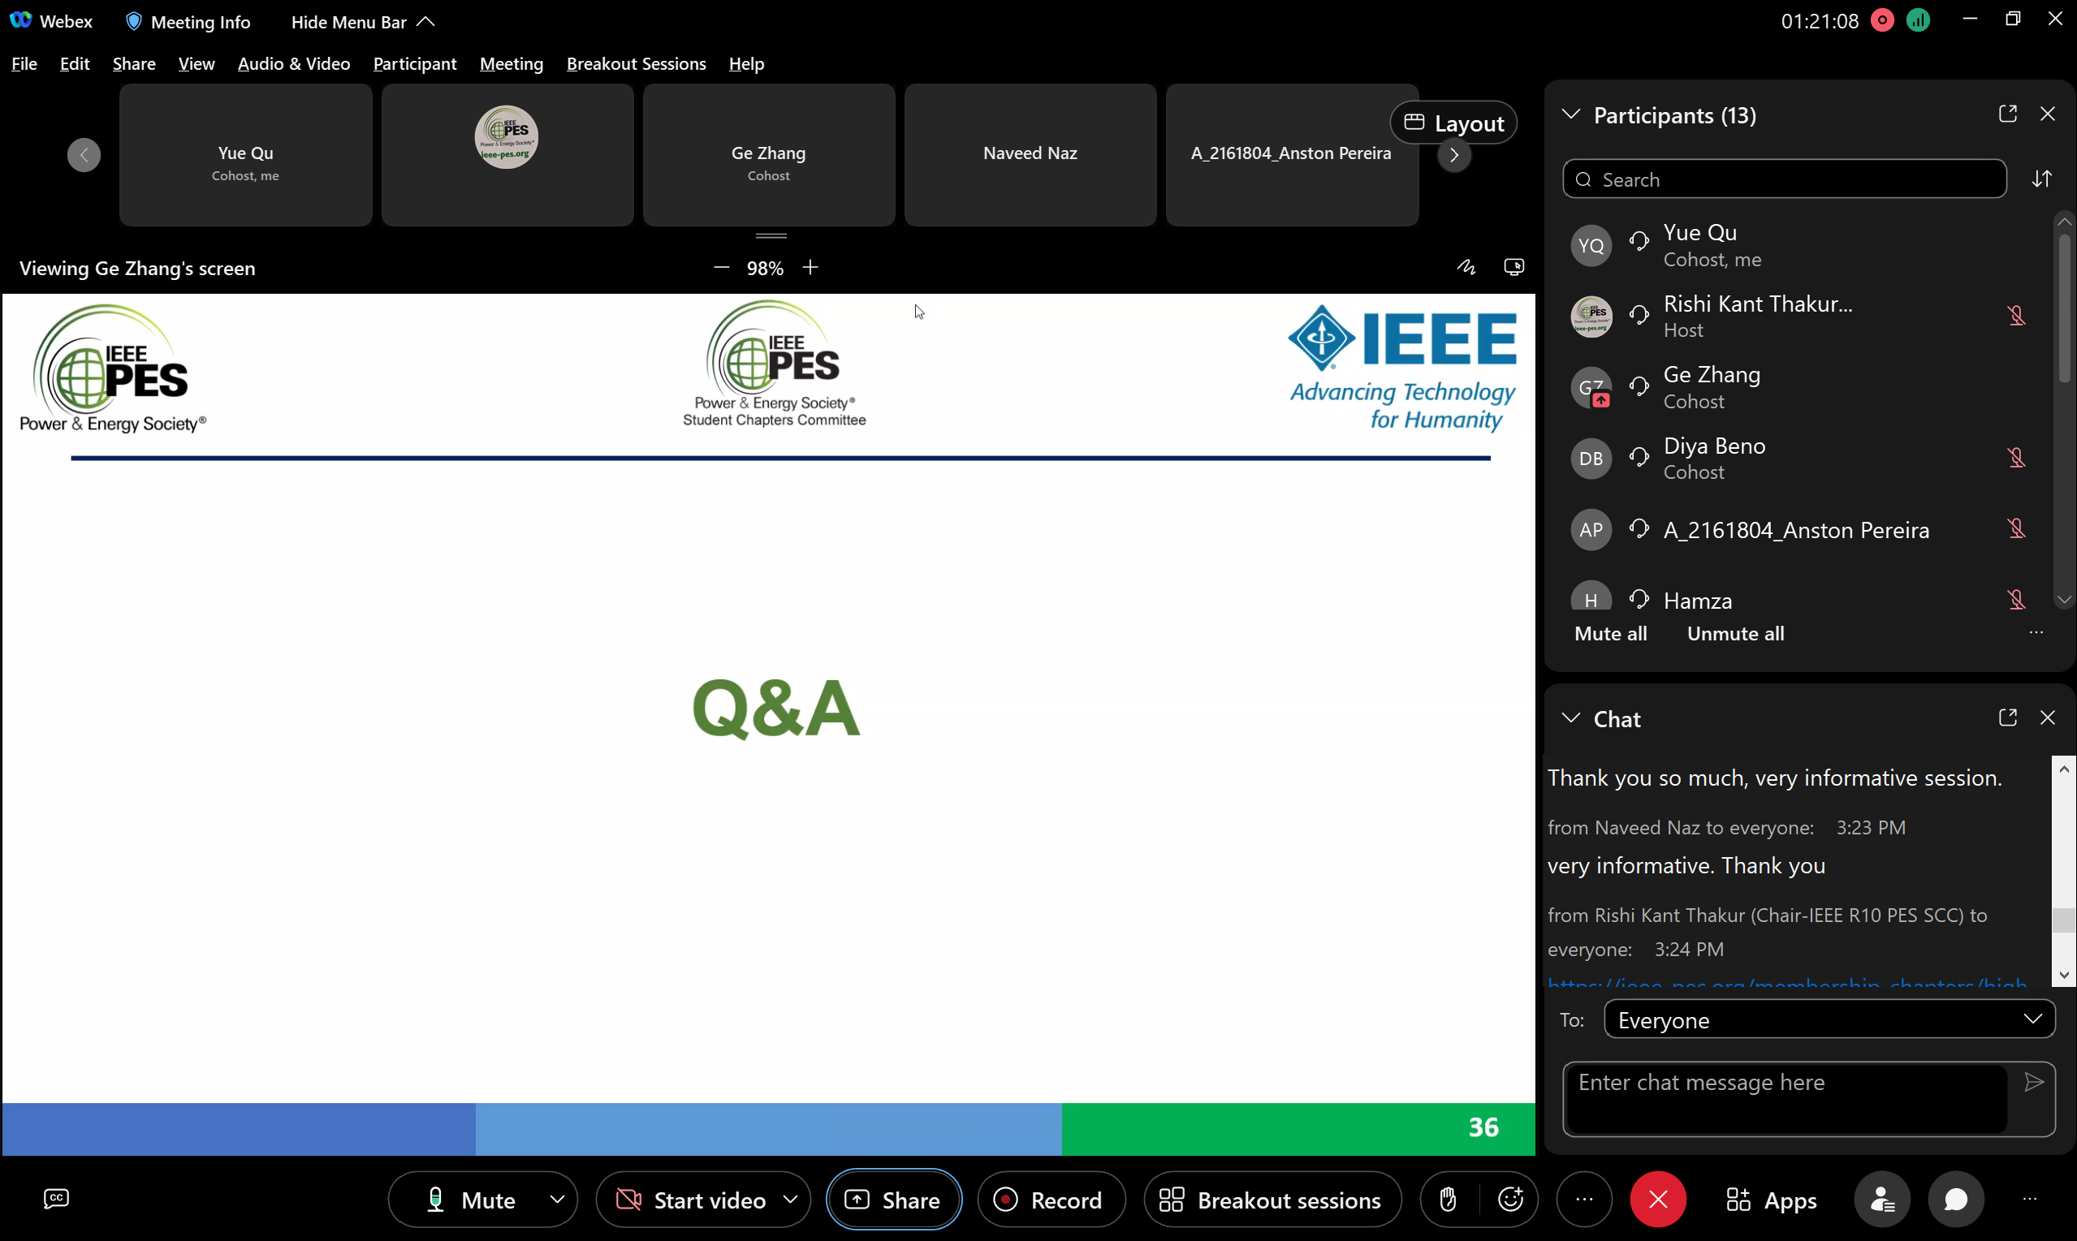Unmute Hamza microphone icon
Viewport: 2077px width, 1241px height.
(2016, 600)
